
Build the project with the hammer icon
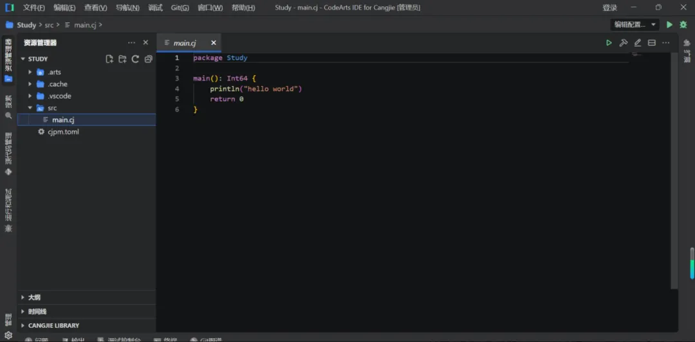pyautogui.click(x=623, y=43)
